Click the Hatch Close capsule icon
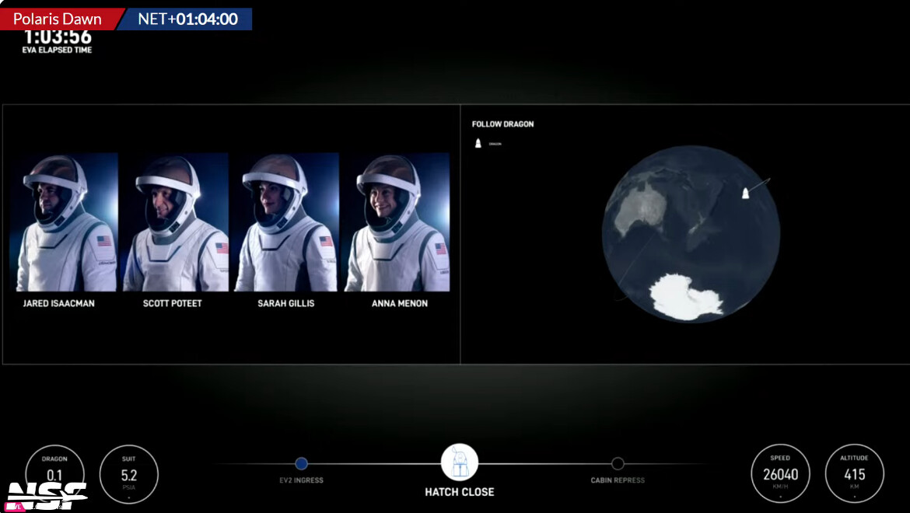The height and width of the screenshot is (513, 910). (460, 462)
